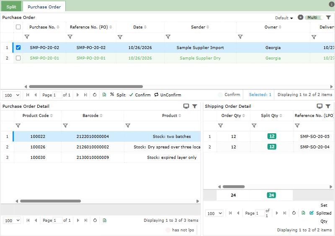Click the plus icon next to Default
The height and width of the screenshot is (236, 335).
300,17
